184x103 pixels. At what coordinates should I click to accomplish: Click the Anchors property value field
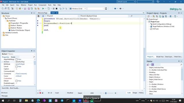[24, 62]
